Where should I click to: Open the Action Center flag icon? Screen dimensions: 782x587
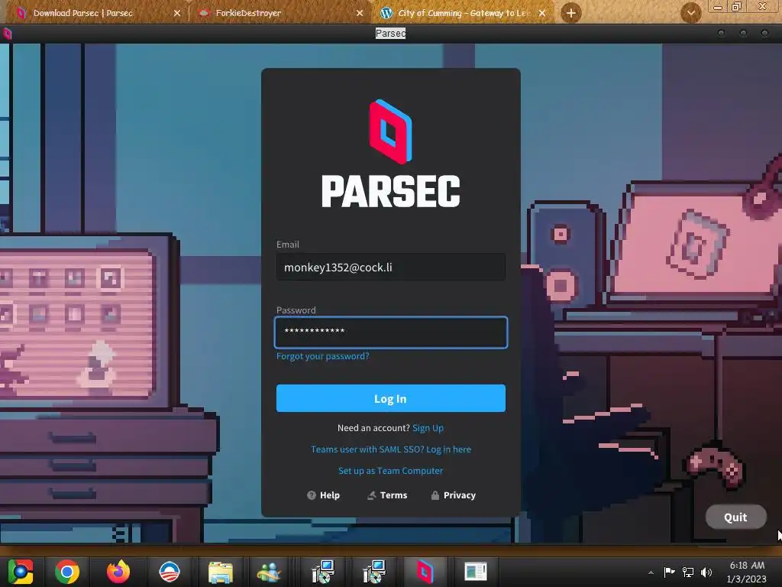click(x=669, y=572)
